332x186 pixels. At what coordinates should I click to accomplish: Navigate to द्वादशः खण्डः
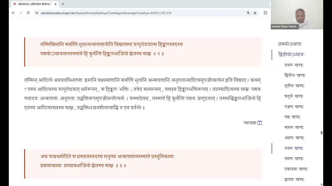[x=294, y=179]
